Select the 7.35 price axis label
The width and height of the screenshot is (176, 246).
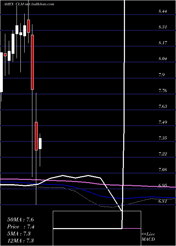[163, 138]
